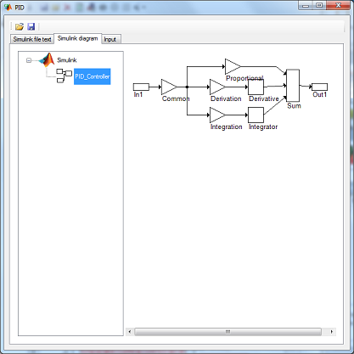
Task: Click the Out1 output port block
Action: (319, 87)
